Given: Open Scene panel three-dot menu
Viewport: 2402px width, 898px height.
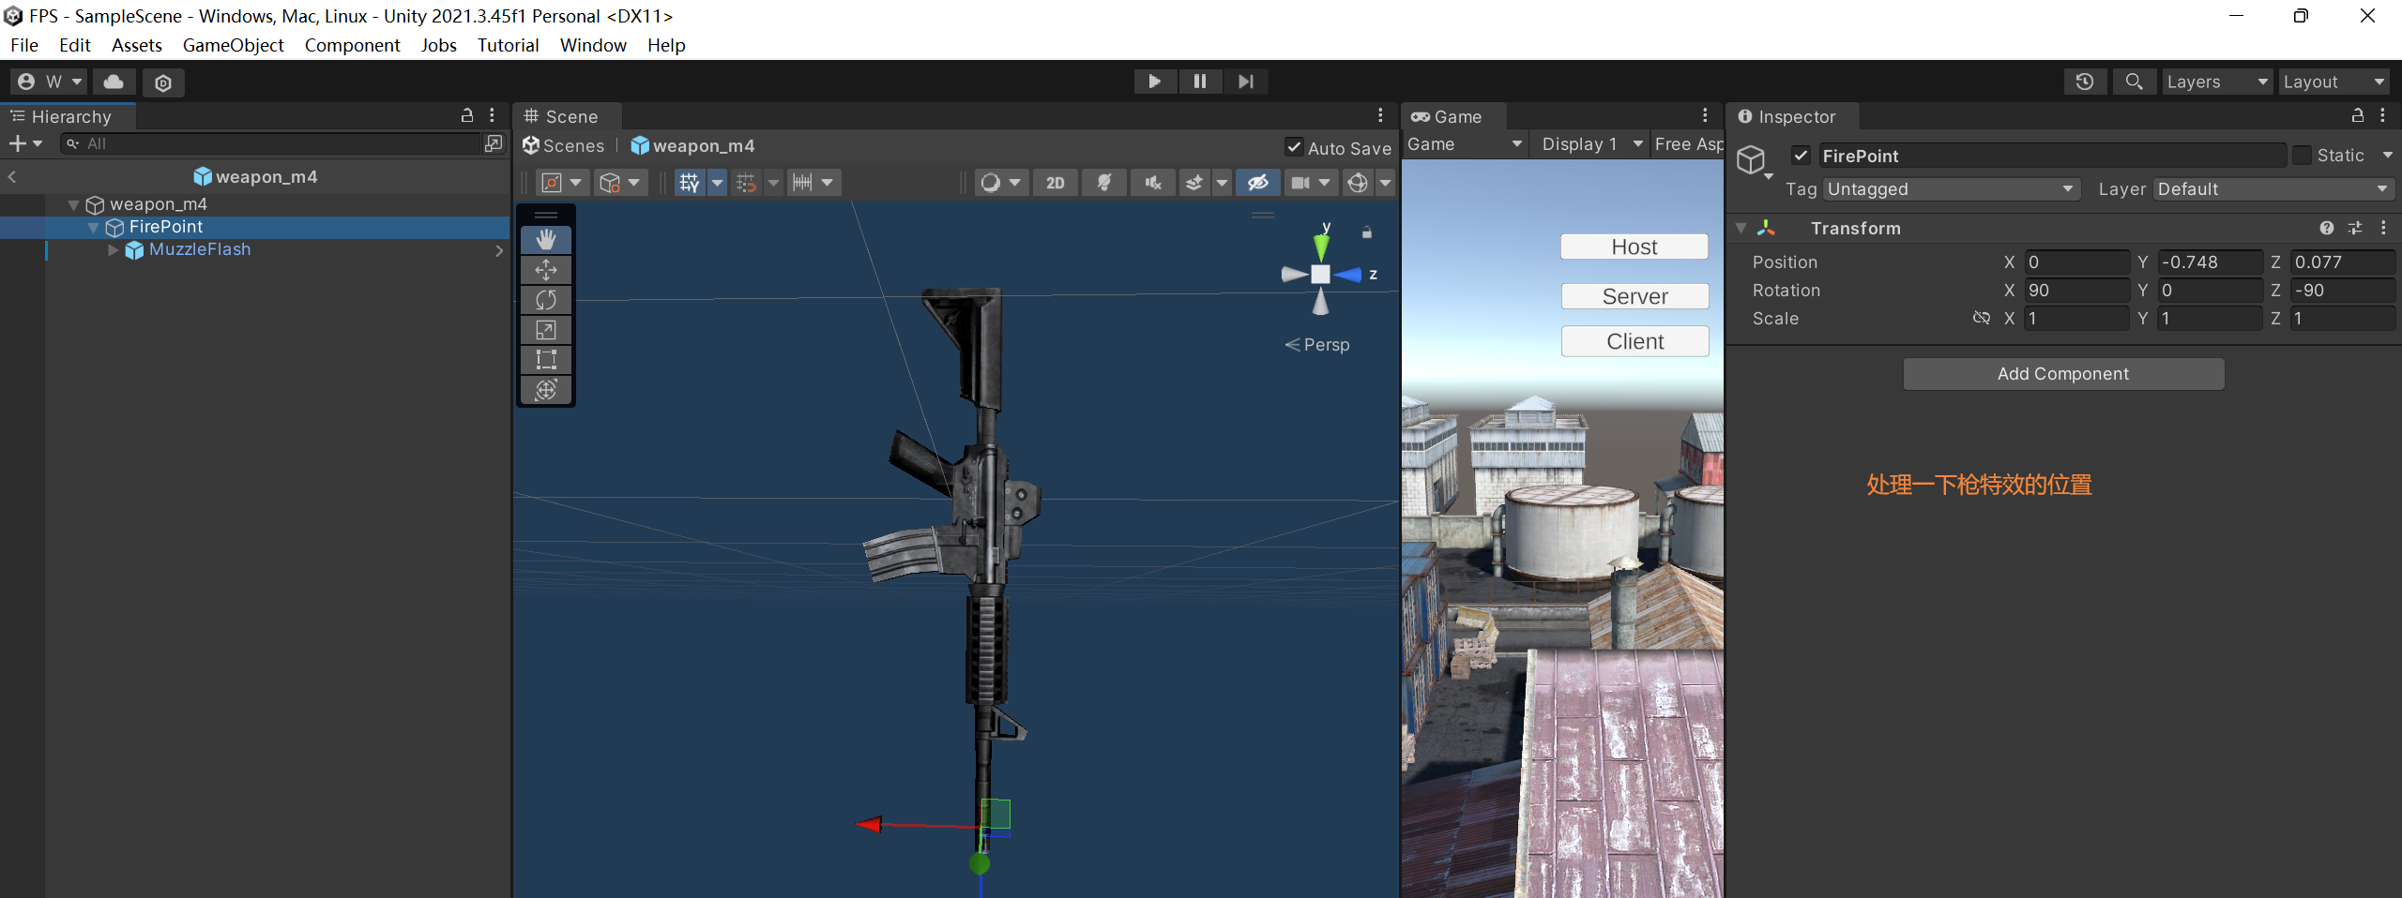Looking at the screenshot, I should click(1380, 115).
